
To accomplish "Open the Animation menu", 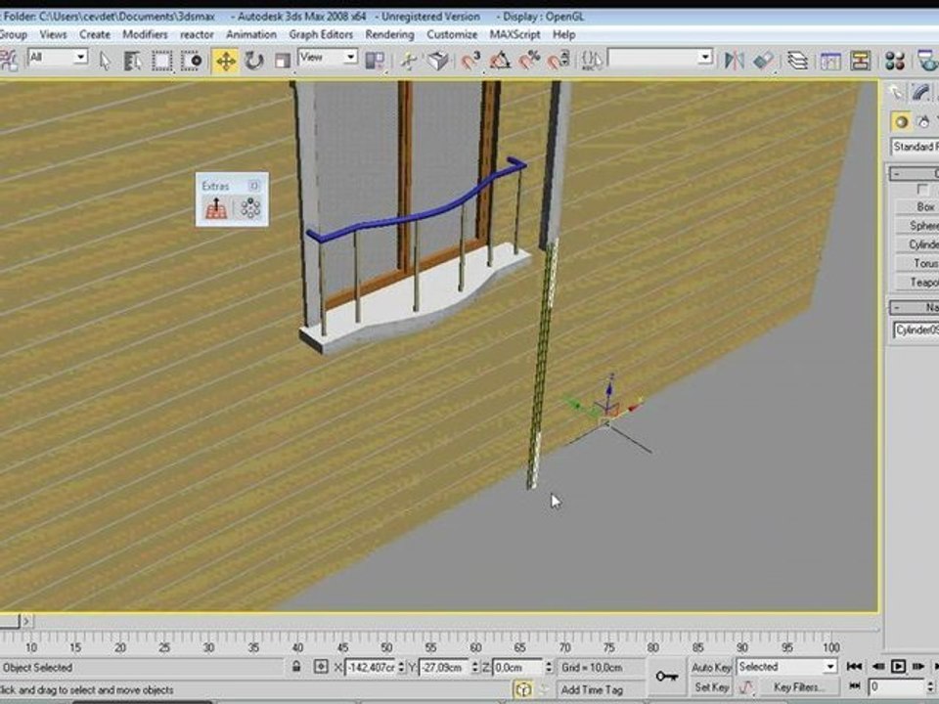I will (251, 35).
